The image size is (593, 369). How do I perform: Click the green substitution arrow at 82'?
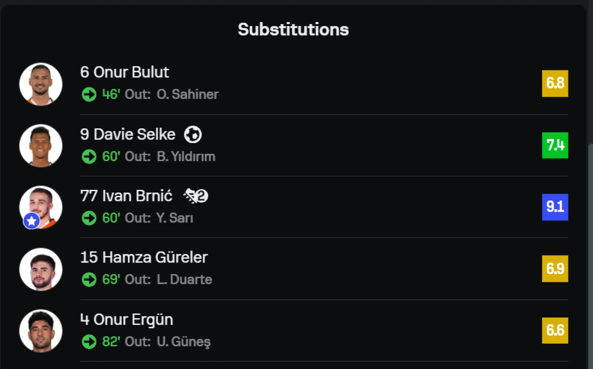tap(89, 342)
